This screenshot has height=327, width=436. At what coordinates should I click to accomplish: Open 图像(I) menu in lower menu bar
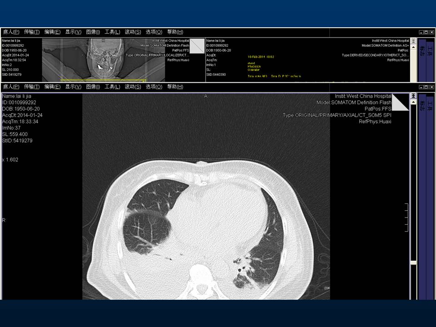coord(93,86)
